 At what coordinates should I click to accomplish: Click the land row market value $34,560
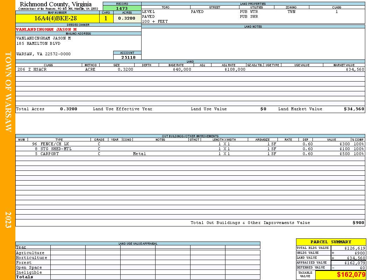point(355,69)
